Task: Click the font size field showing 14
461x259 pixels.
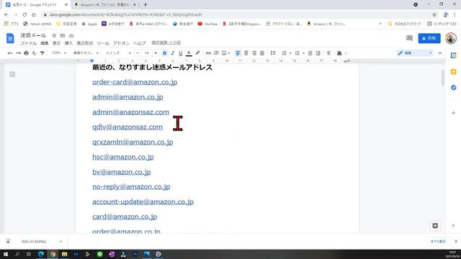Action: pos(146,53)
